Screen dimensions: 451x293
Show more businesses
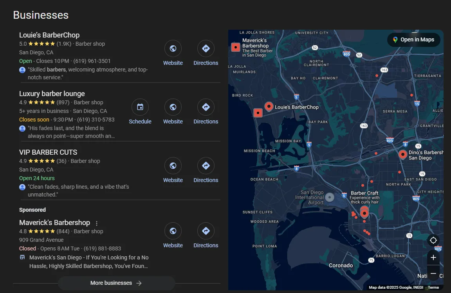pos(117,283)
